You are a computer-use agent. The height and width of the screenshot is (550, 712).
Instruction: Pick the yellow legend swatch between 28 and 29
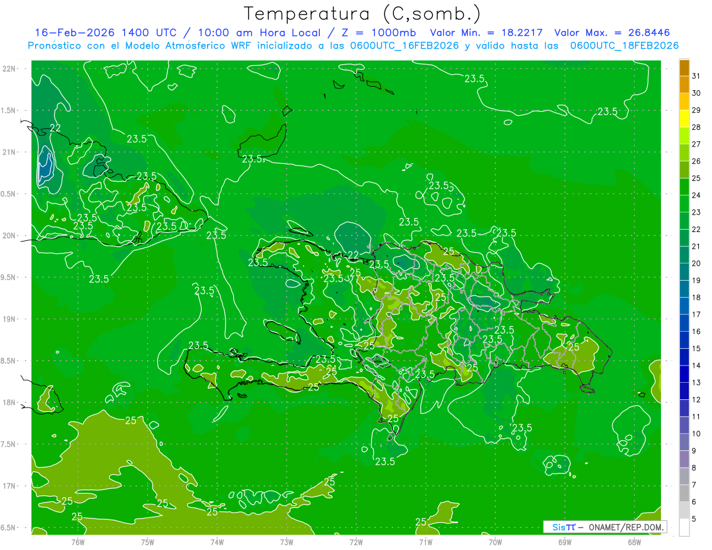[x=684, y=119]
